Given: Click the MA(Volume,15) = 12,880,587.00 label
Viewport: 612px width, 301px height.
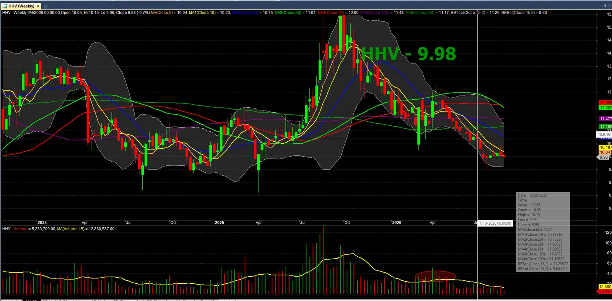Looking at the screenshot, I should (86, 229).
